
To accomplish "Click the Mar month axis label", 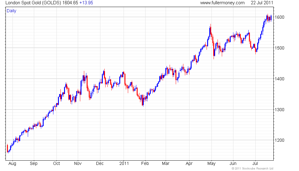I will click(165, 164).
